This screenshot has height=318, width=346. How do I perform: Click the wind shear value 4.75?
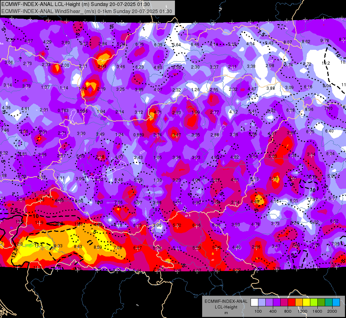[x=10, y=40]
